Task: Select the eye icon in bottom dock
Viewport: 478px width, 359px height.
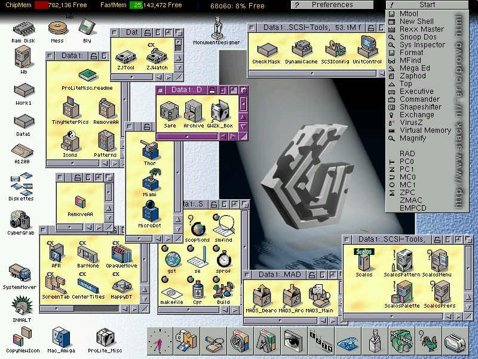Action: click(x=293, y=343)
